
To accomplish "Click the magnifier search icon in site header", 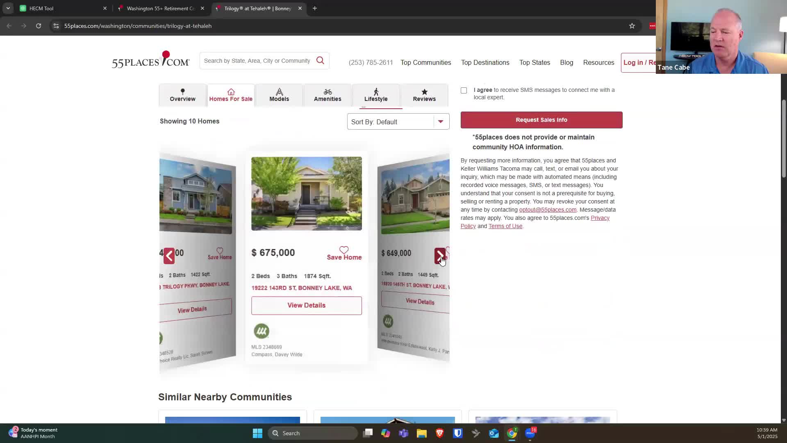I will coord(320,61).
